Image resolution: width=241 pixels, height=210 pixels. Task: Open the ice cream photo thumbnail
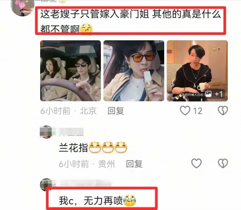coord(134,71)
